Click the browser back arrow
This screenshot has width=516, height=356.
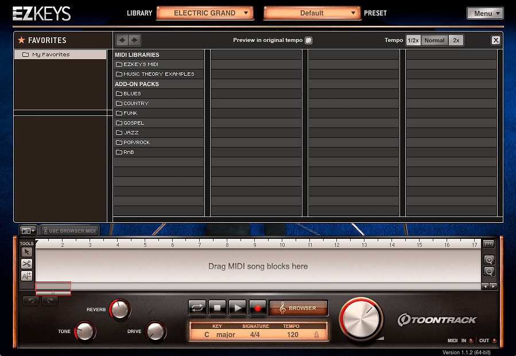[x=122, y=40]
